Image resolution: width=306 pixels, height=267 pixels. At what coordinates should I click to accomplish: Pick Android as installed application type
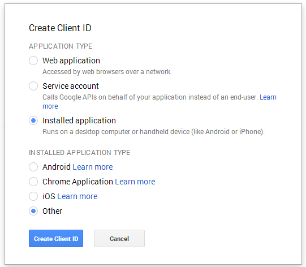point(33,167)
